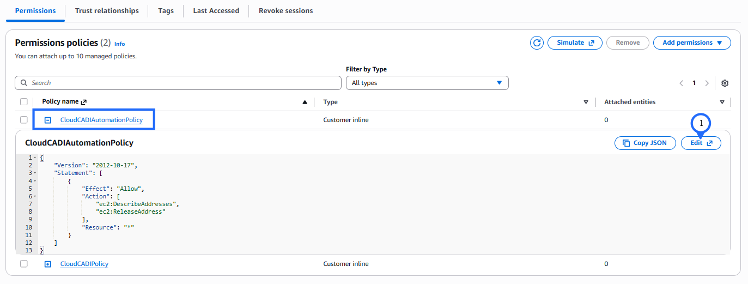Screen dimensions: 748x284
Task: Go to previous page arrow
Action: point(681,83)
